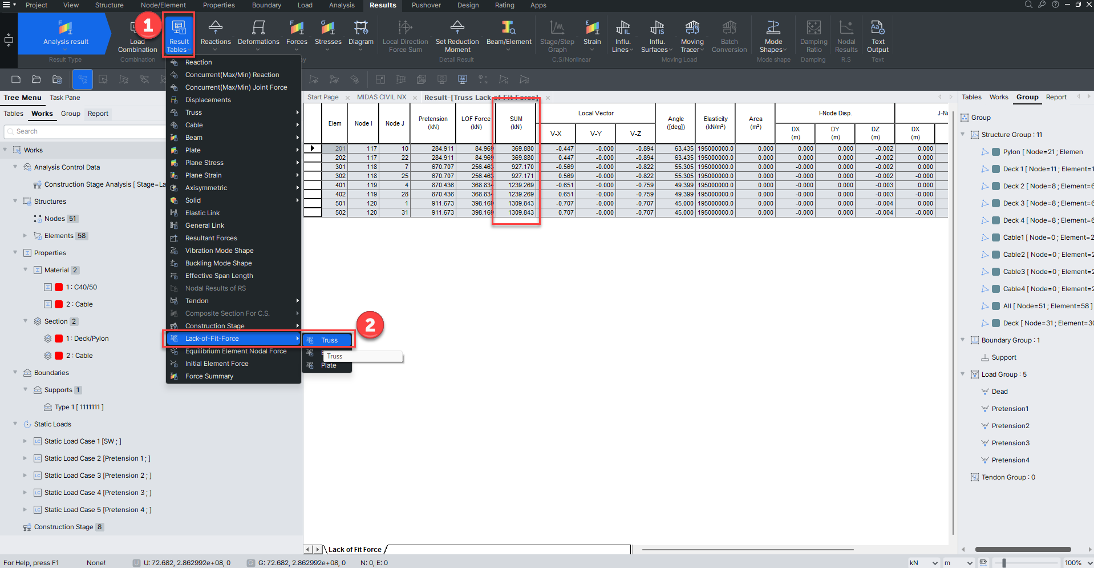Open the Stresses results tool

(328, 34)
